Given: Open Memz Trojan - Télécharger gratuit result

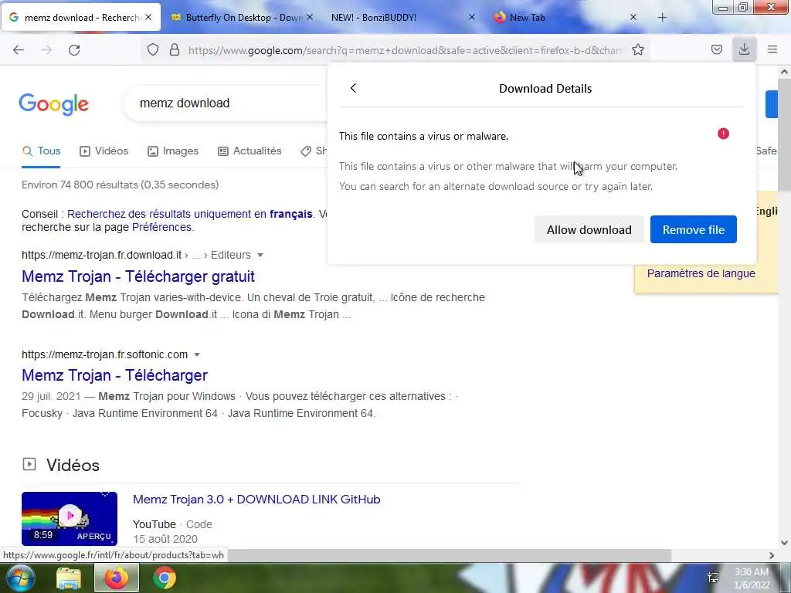Looking at the screenshot, I should (x=138, y=276).
